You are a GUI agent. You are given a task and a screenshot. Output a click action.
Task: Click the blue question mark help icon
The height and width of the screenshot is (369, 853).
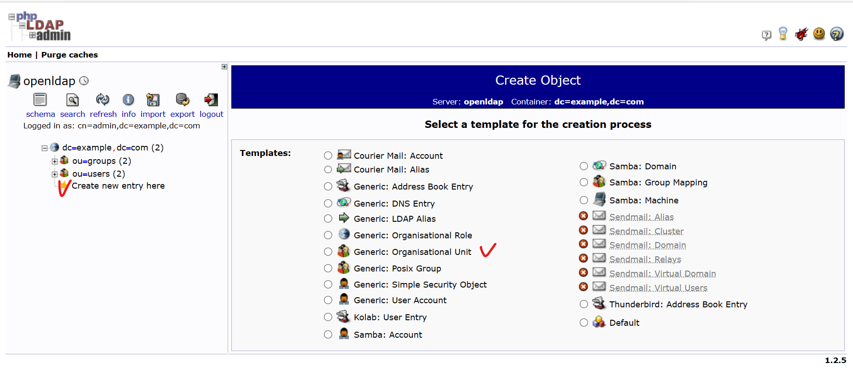pos(837,34)
